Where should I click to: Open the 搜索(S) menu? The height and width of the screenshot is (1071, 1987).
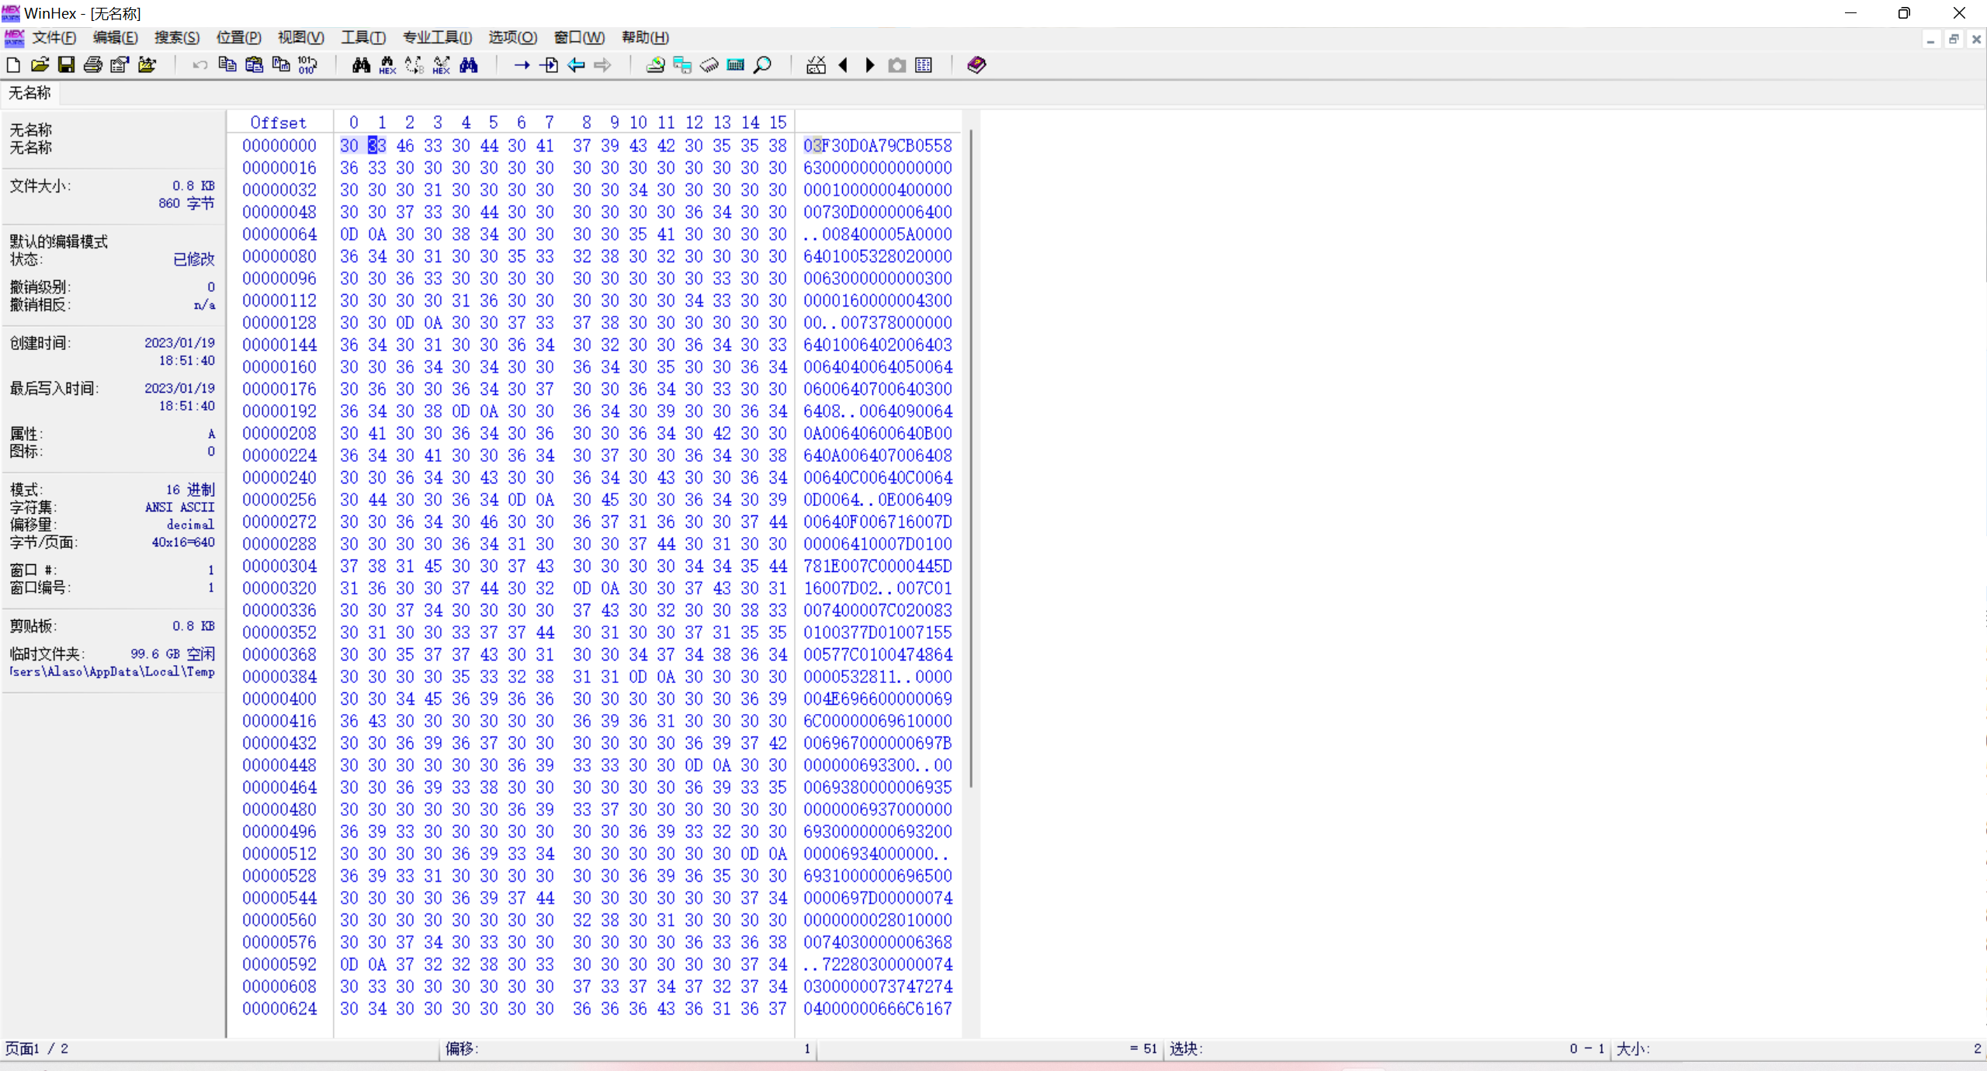(x=176, y=37)
